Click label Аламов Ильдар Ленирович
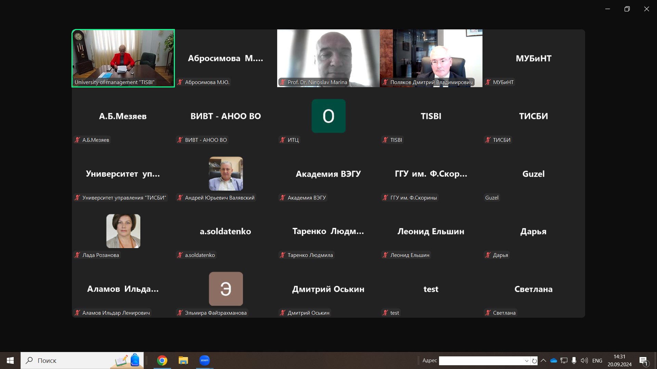657x369 pixels. (116, 313)
